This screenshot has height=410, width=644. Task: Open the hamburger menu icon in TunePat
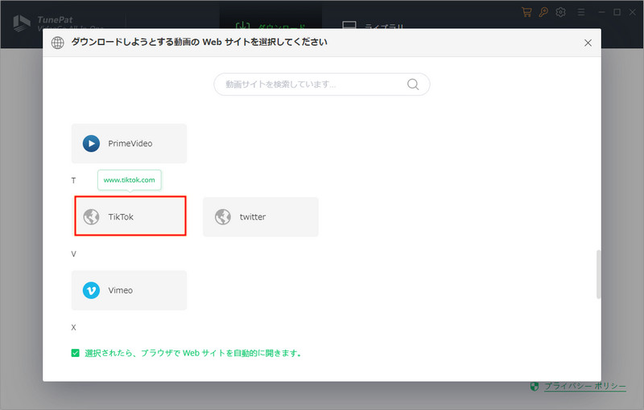[x=580, y=12]
